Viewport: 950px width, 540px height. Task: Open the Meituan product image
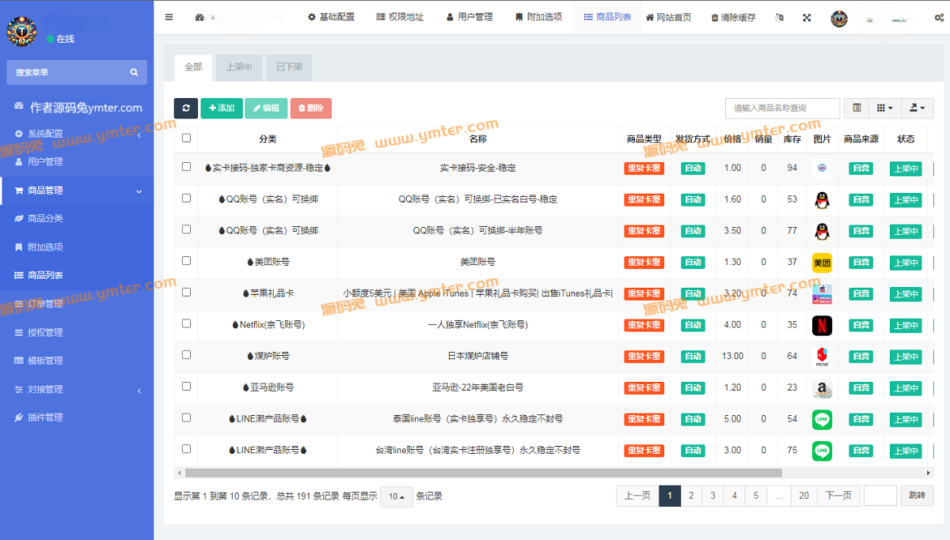[822, 262]
